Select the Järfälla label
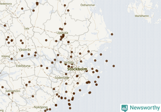 pos(69,63)
